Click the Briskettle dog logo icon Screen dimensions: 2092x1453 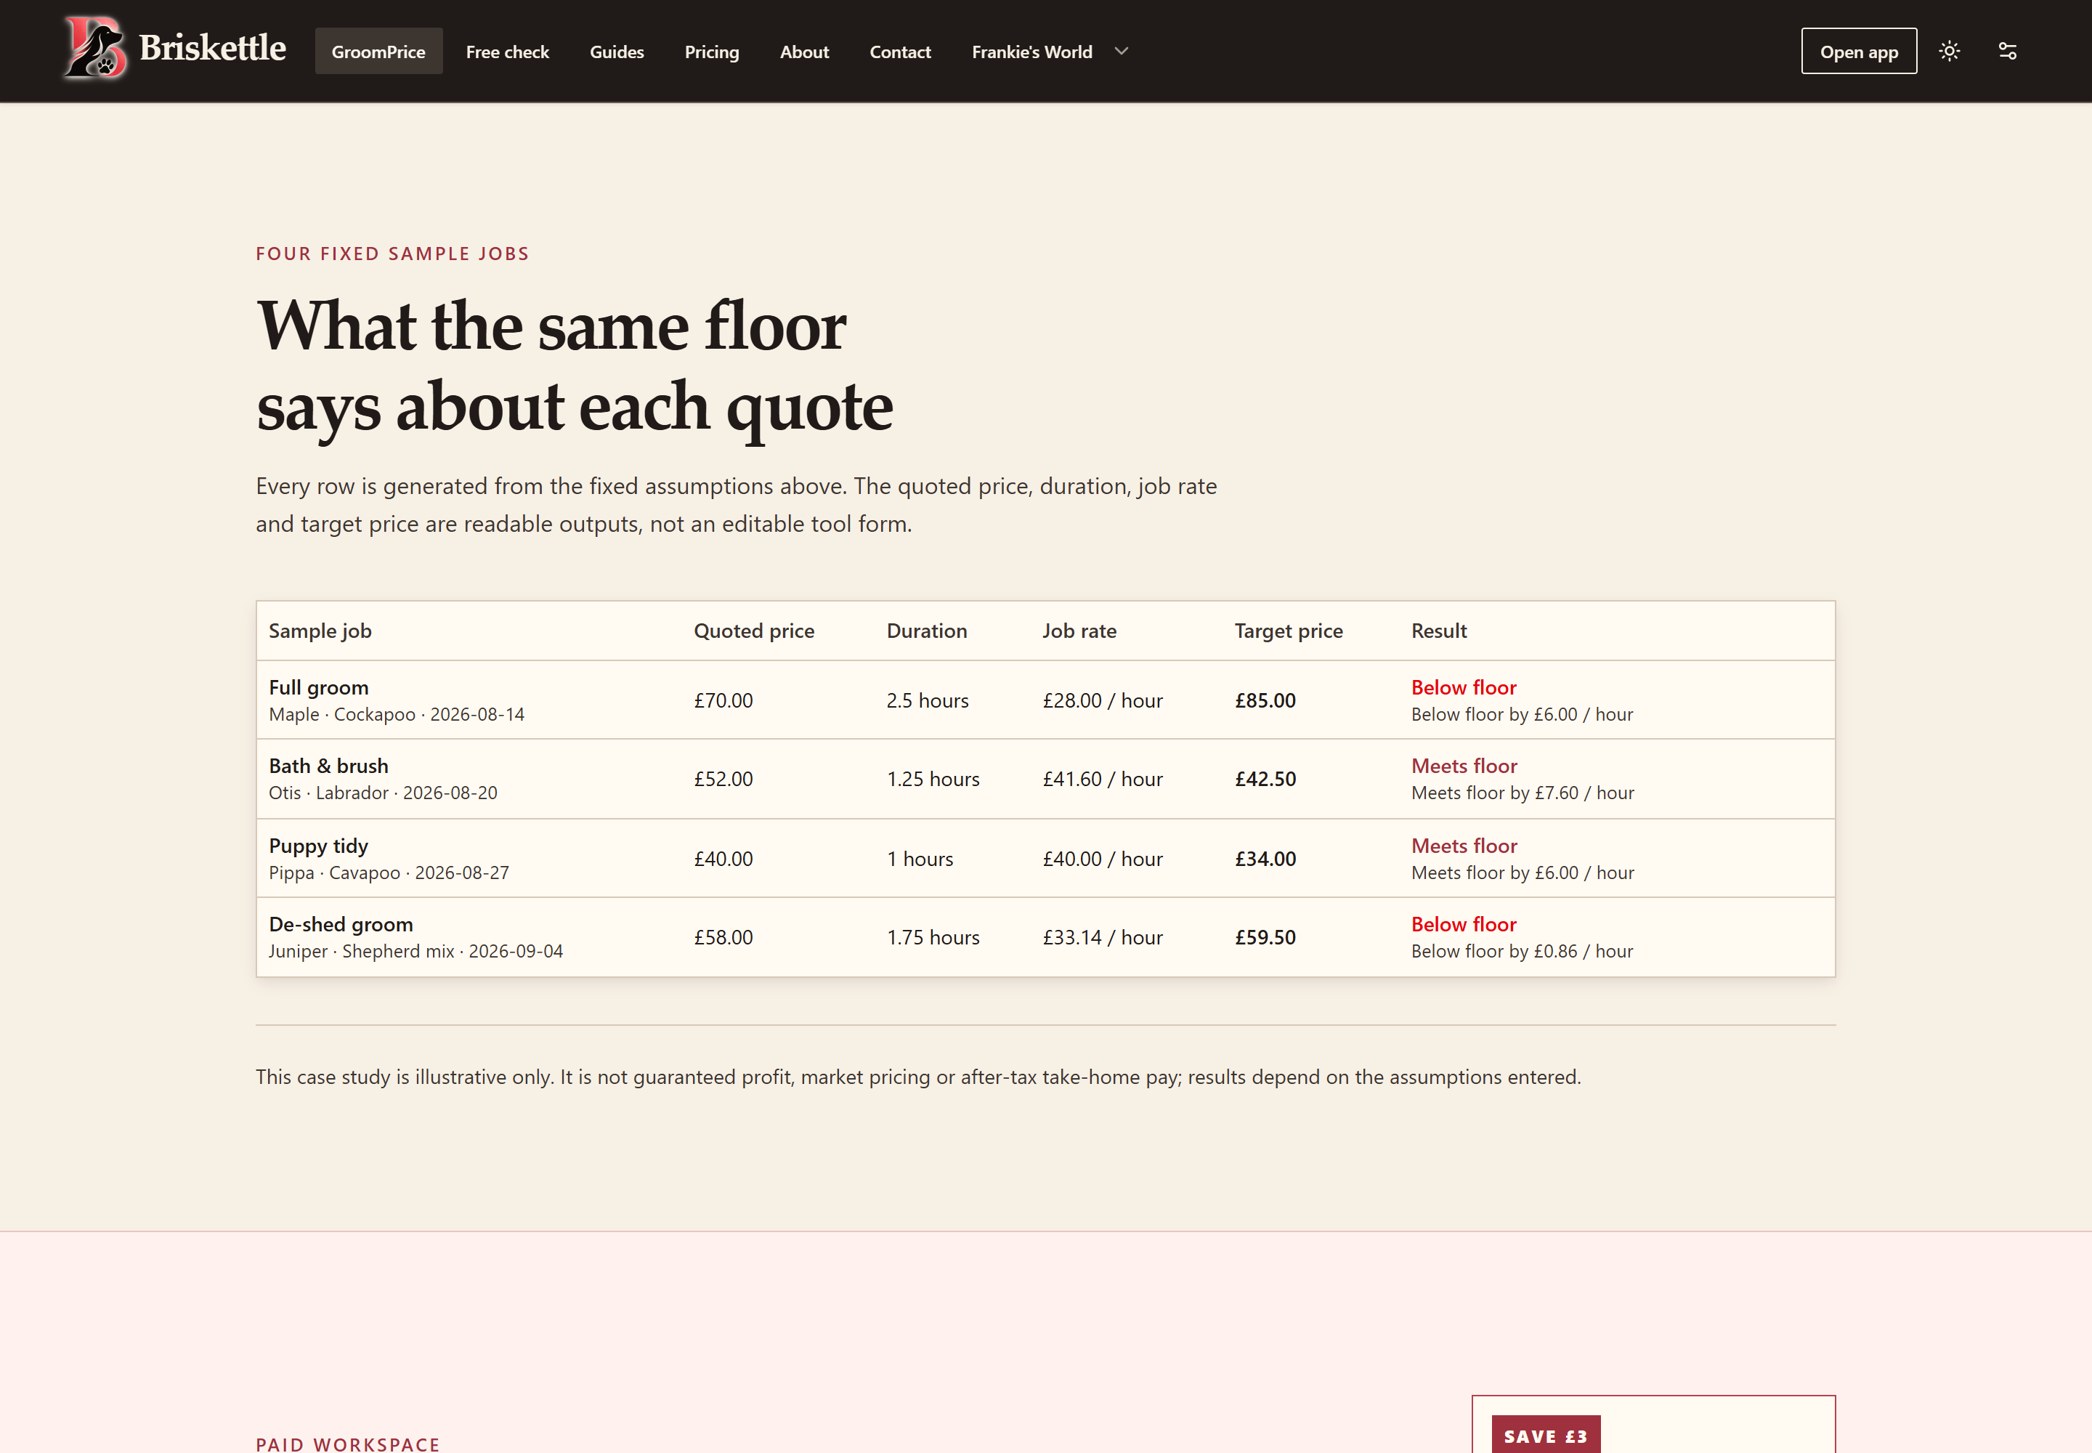click(x=94, y=48)
